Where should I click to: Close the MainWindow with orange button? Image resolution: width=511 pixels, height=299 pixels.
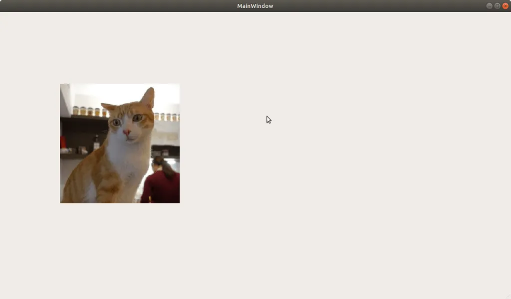point(505,6)
